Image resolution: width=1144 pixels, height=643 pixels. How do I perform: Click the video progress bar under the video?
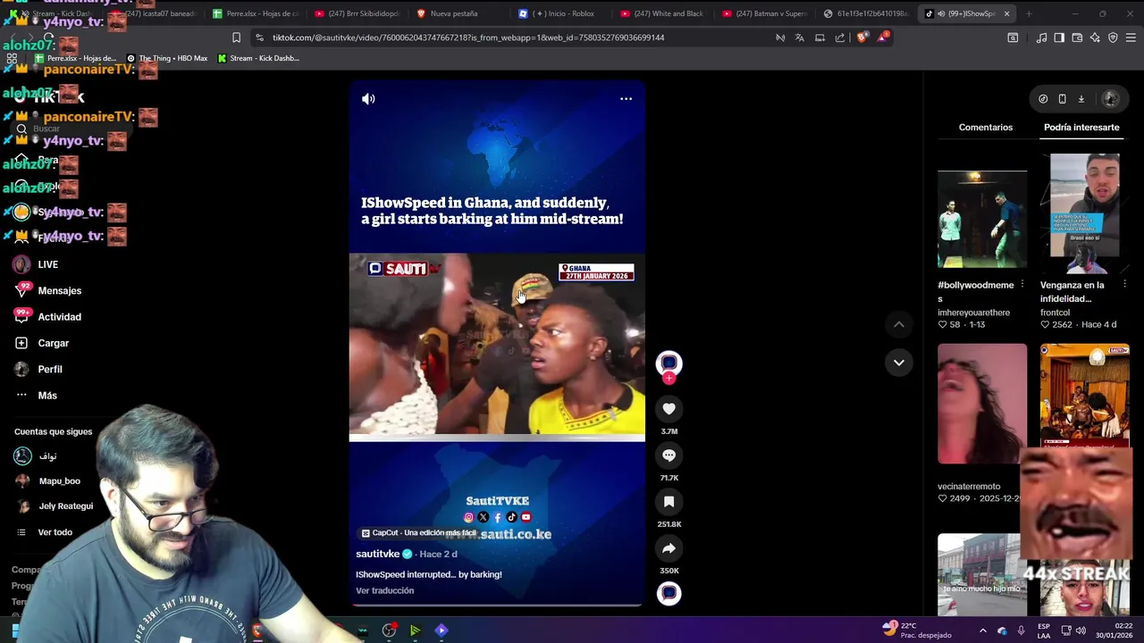pyautogui.click(x=497, y=605)
